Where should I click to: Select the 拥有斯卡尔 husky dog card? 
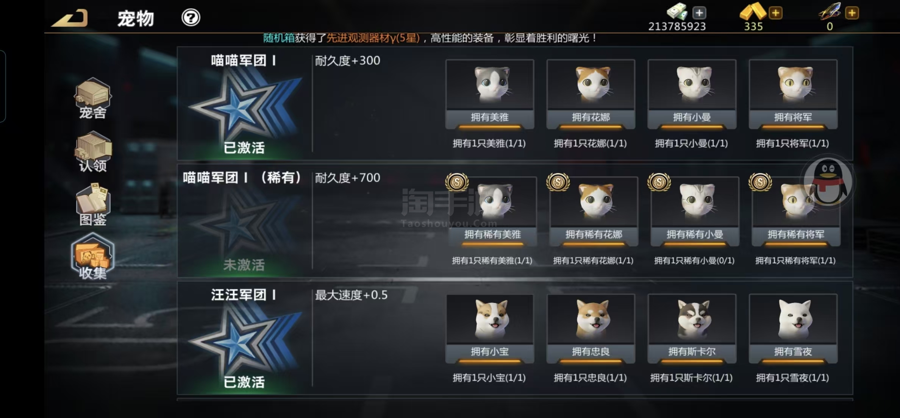[692, 329]
